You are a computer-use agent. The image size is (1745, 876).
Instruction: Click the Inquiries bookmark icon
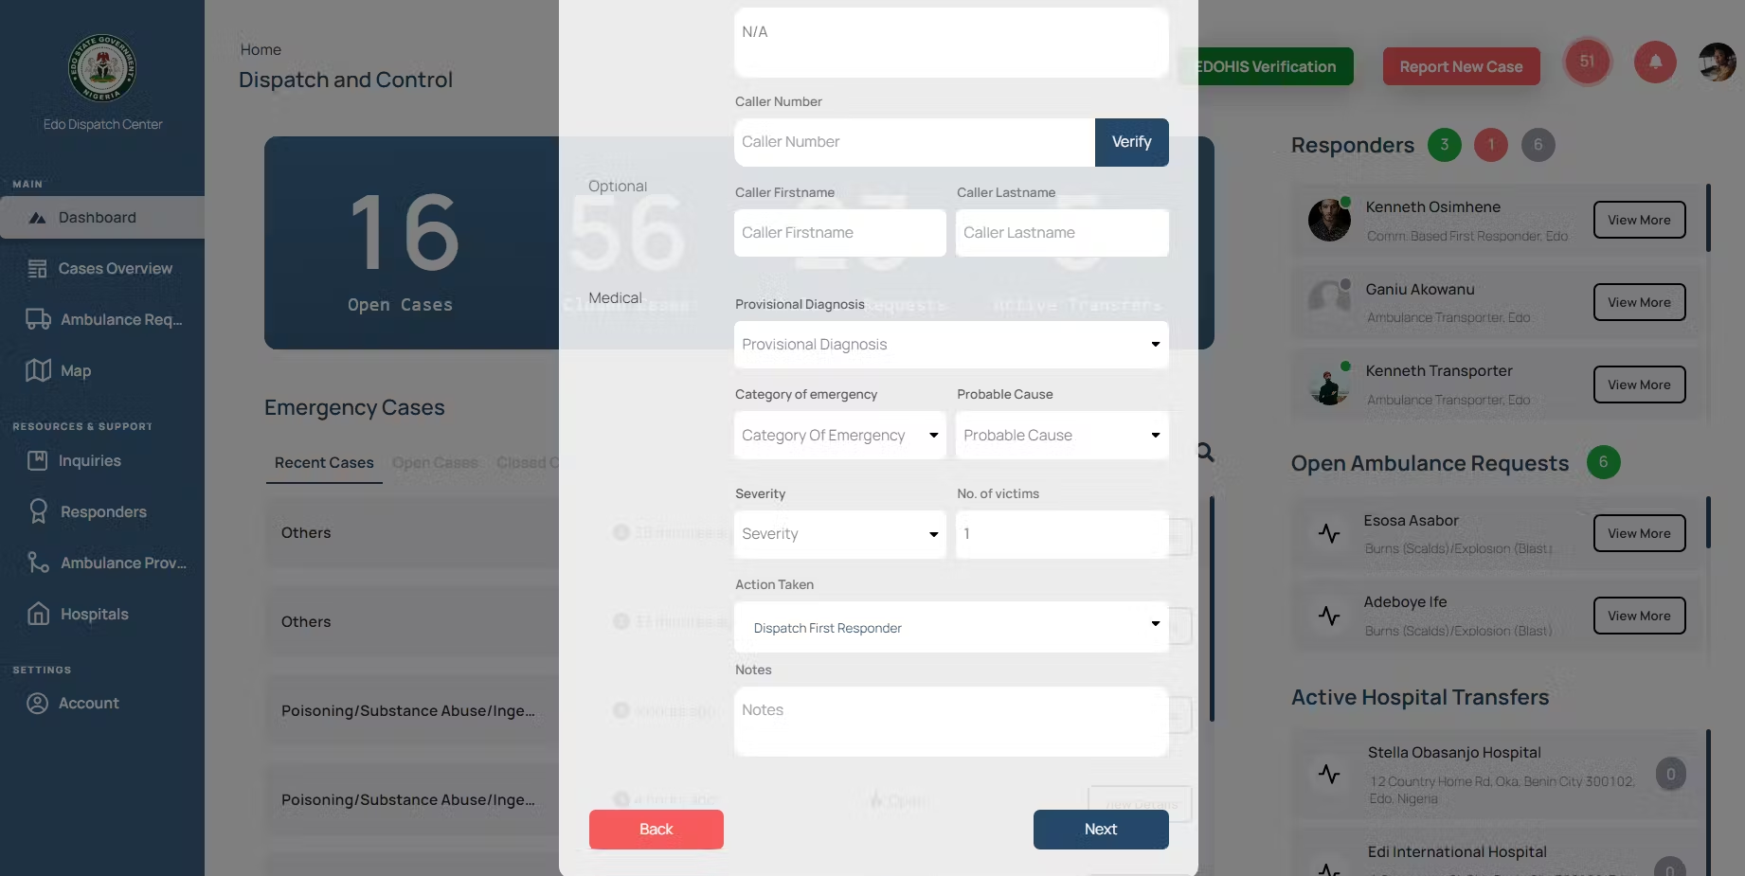[38, 461]
